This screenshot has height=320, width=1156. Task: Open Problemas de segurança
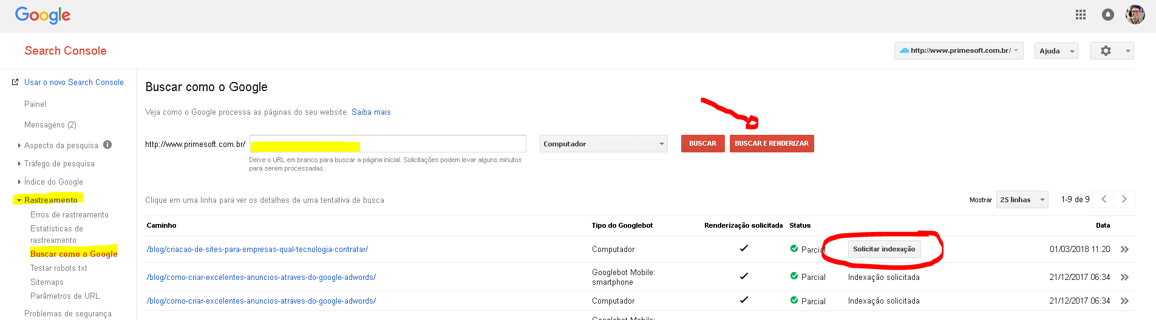pyautogui.click(x=68, y=314)
